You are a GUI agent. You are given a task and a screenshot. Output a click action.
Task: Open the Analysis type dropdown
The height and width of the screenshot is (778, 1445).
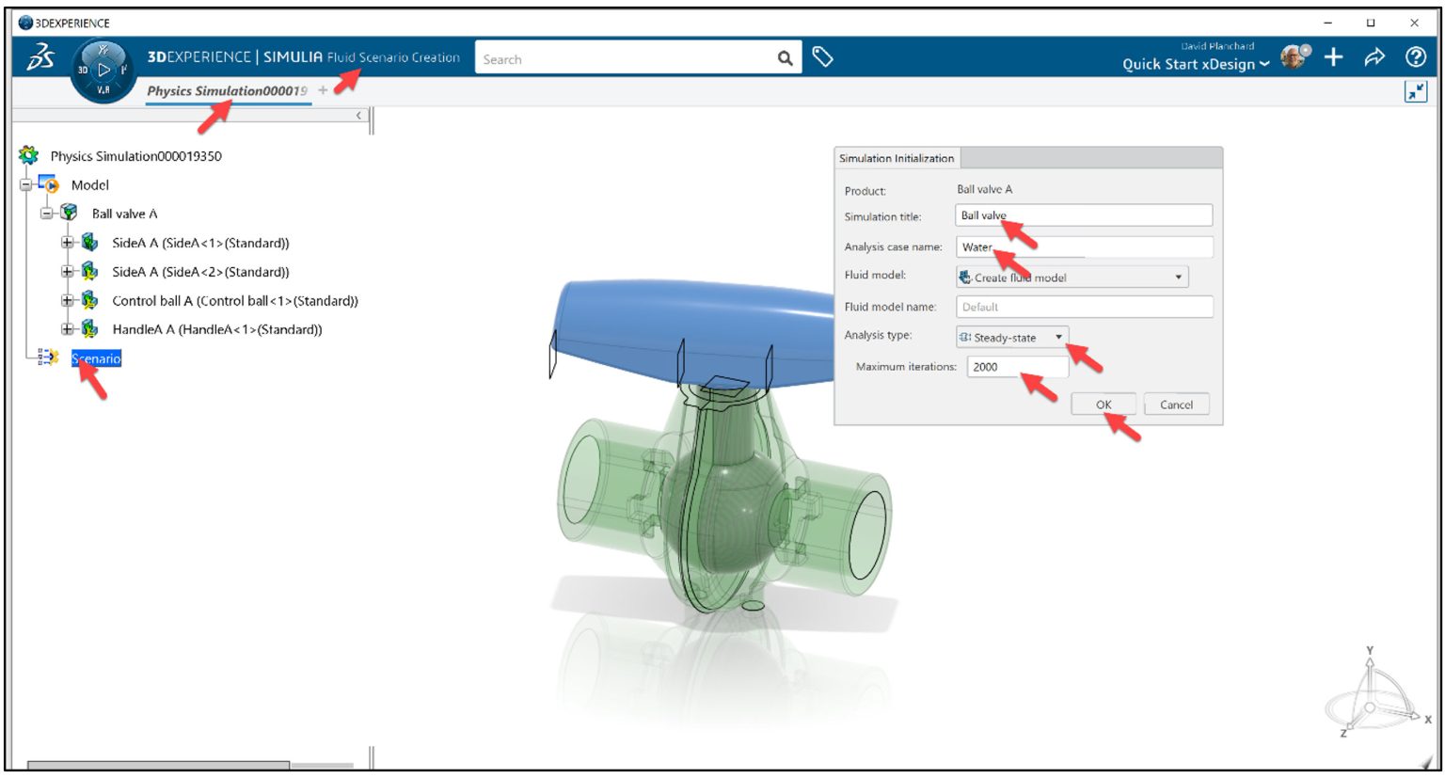point(1057,338)
